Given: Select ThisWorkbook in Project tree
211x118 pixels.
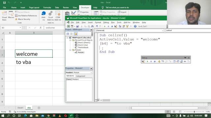Looking at the screenshot, I should click(x=82, y=48).
